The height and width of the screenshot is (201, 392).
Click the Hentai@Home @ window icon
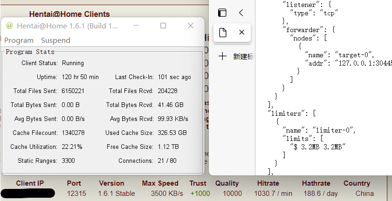pos(9,26)
